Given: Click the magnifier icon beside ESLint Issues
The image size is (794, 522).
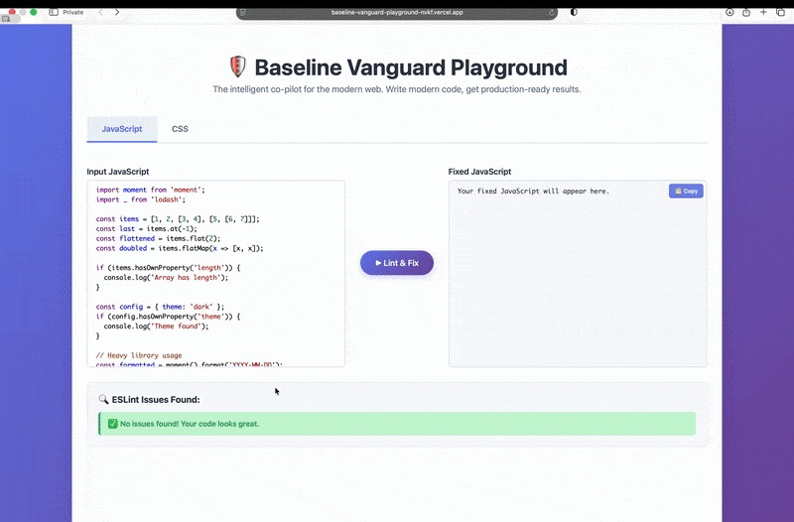Looking at the screenshot, I should tap(104, 400).
